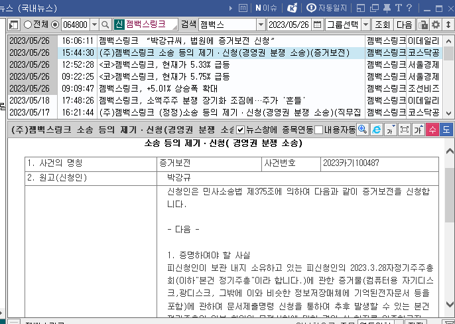Pin the news window with the pushpin icon
455x324 pixels.
(387, 8)
